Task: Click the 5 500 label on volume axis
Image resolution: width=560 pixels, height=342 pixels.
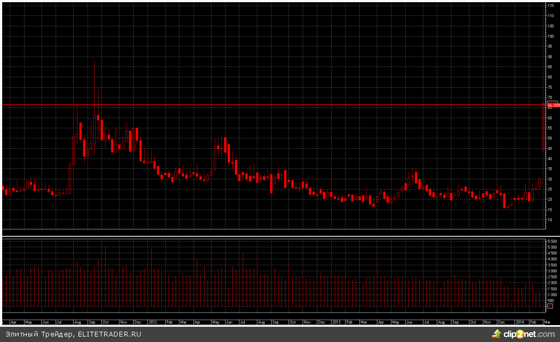Action: click(x=551, y=241)
